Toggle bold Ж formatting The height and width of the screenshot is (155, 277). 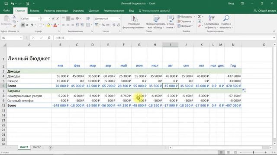tap(23, 25)
